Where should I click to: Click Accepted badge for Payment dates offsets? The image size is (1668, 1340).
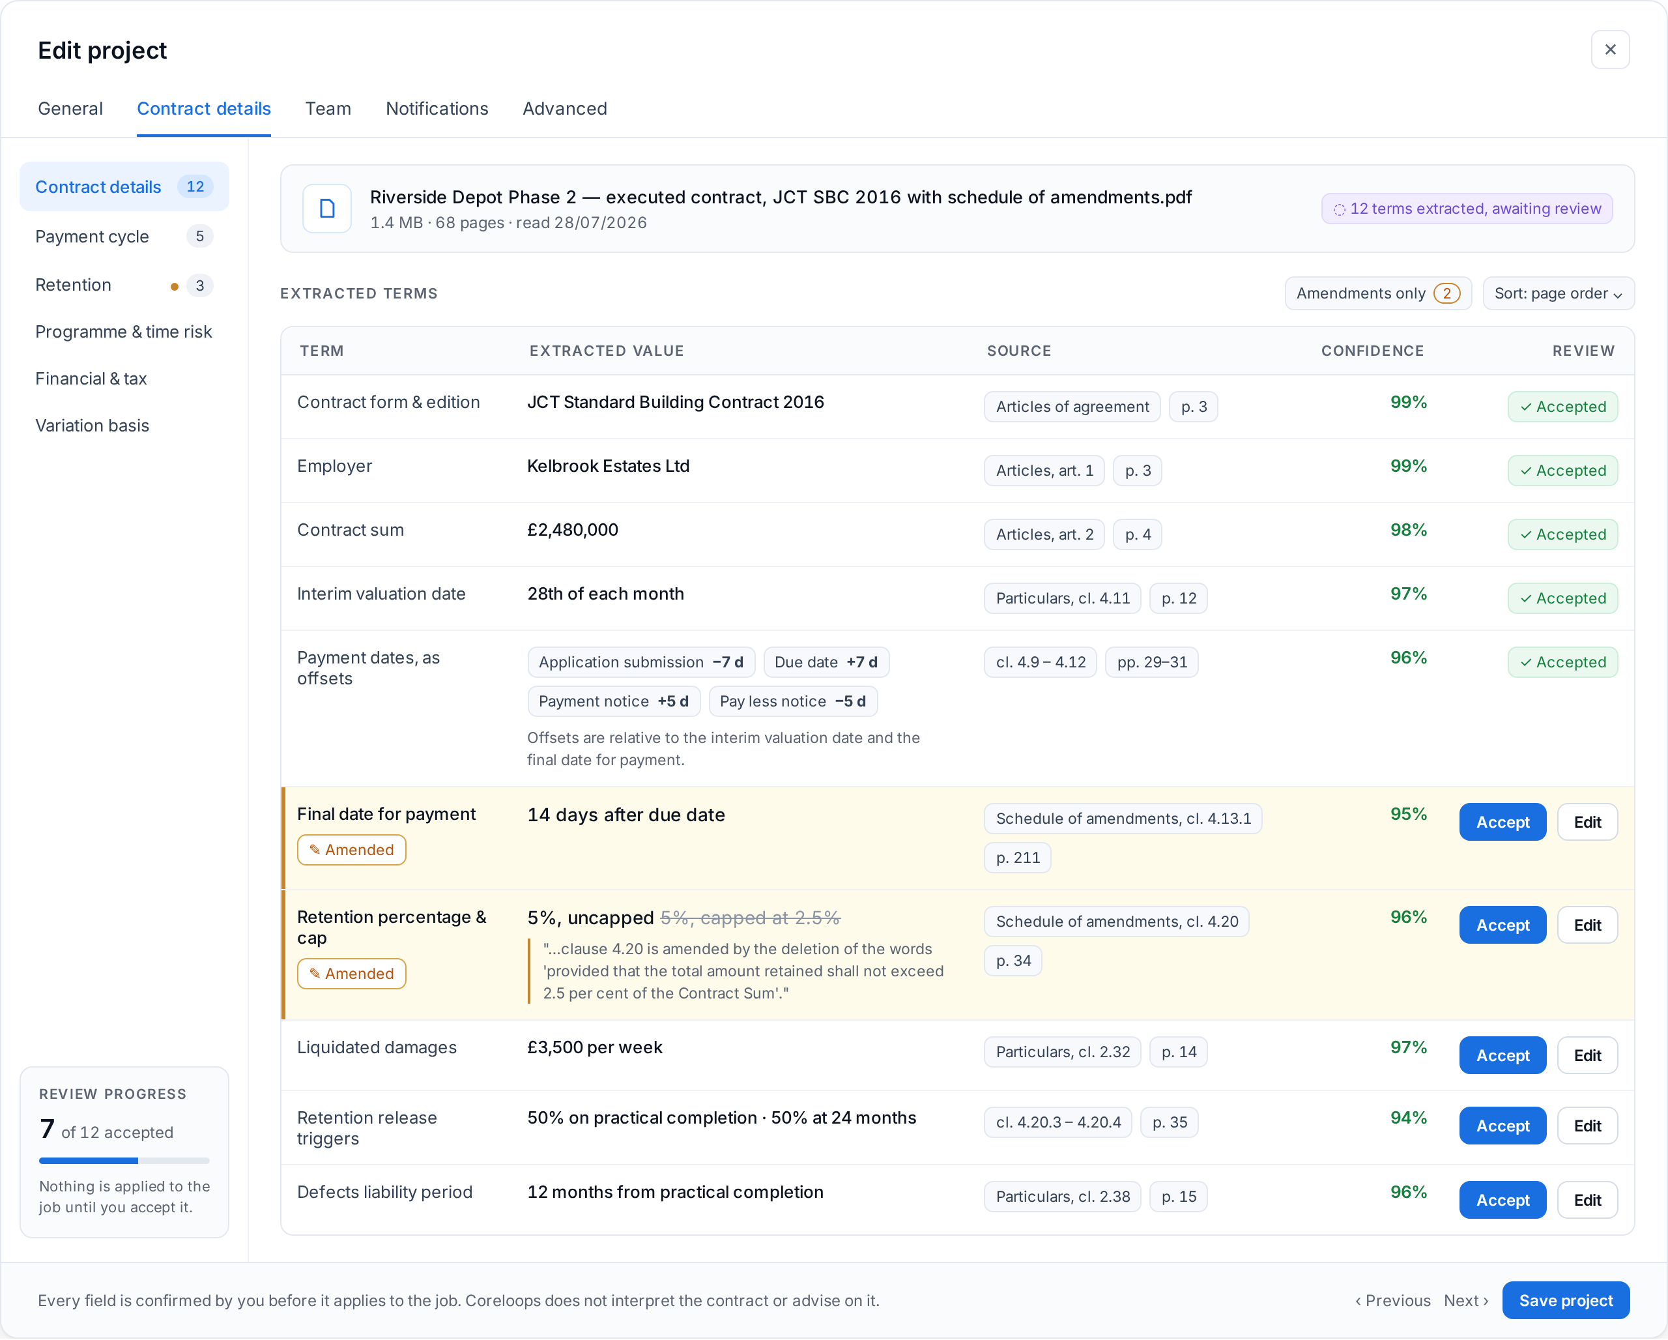1562,662
